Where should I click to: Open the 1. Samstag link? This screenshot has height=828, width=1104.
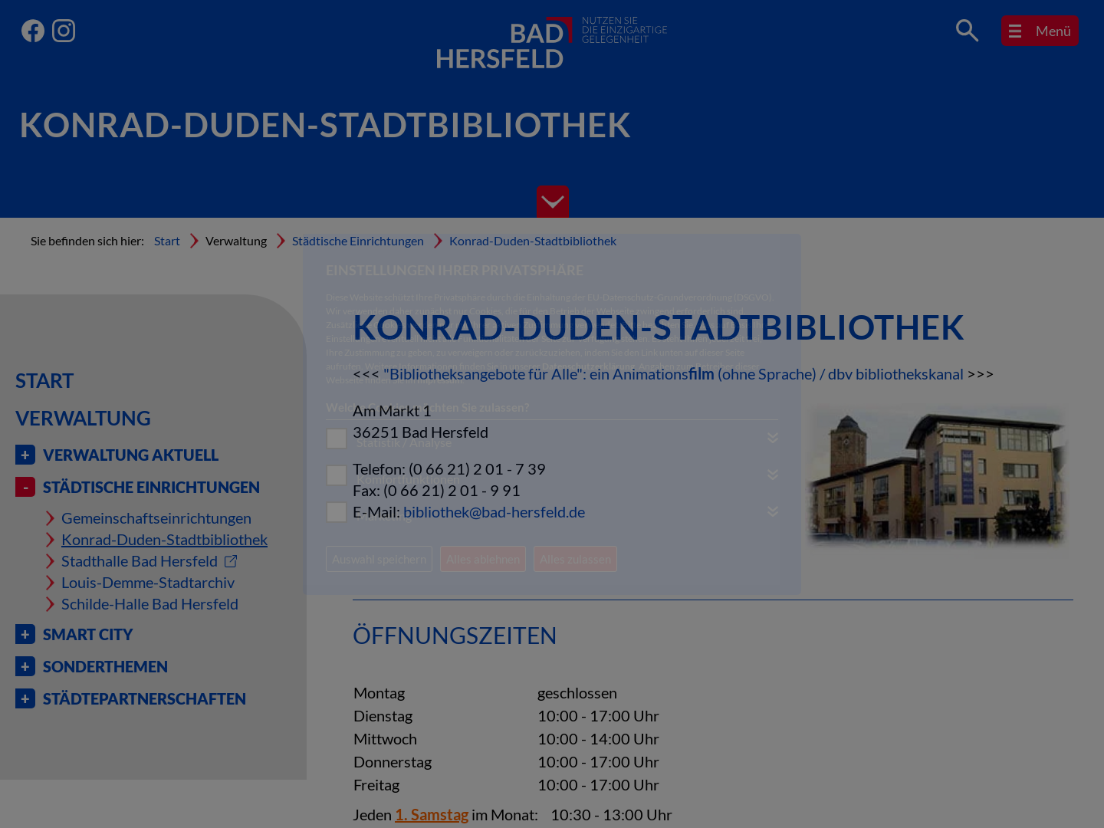point(432,815)
